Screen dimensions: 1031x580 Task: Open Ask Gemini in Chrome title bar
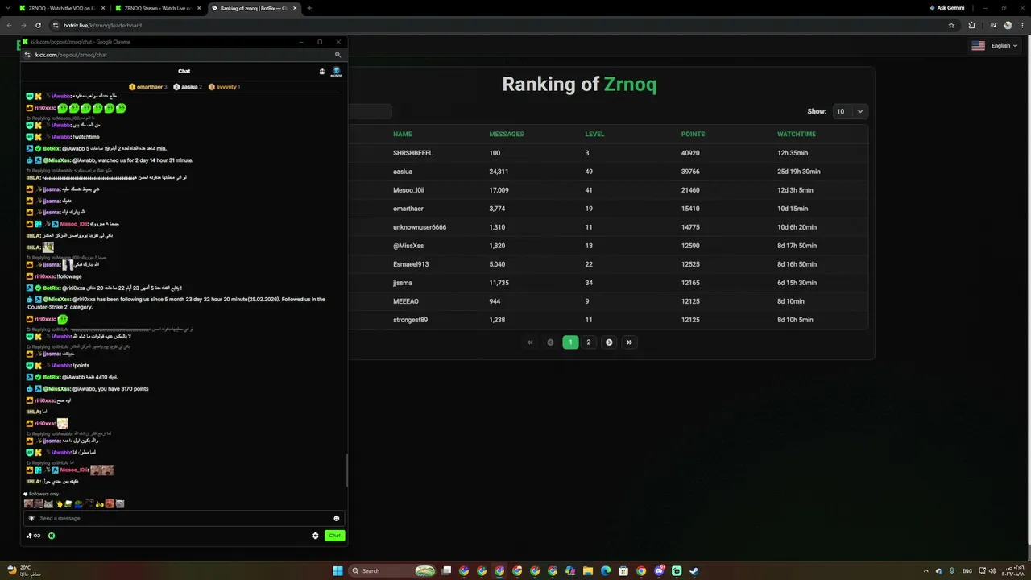point(946,8)
